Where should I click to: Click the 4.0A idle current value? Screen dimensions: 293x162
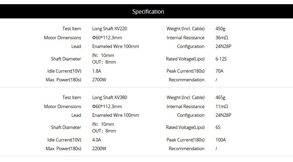point(97,140)
